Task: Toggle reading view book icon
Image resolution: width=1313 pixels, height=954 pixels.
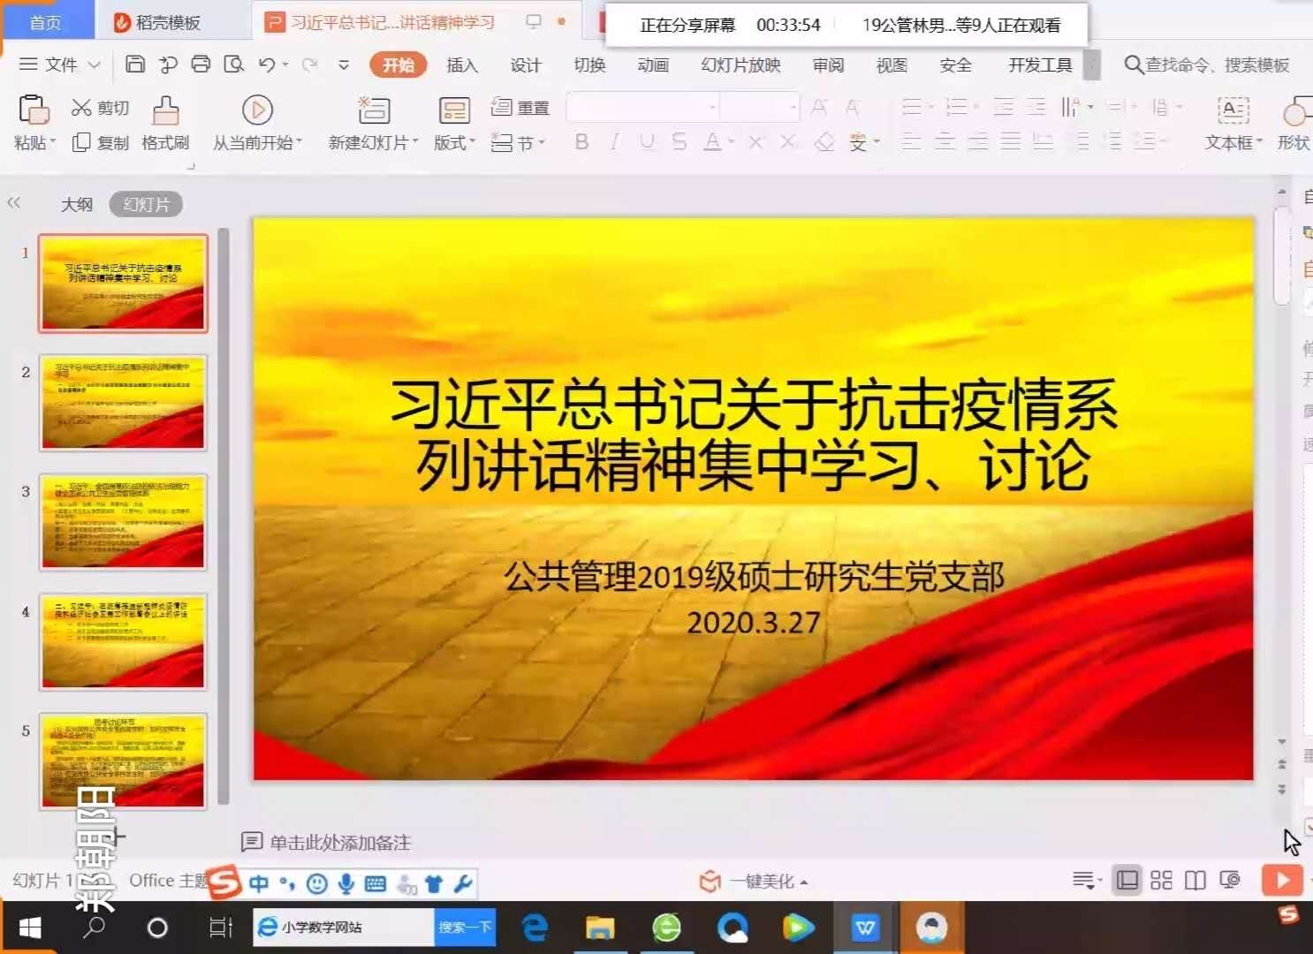Action: [1195, 880]
